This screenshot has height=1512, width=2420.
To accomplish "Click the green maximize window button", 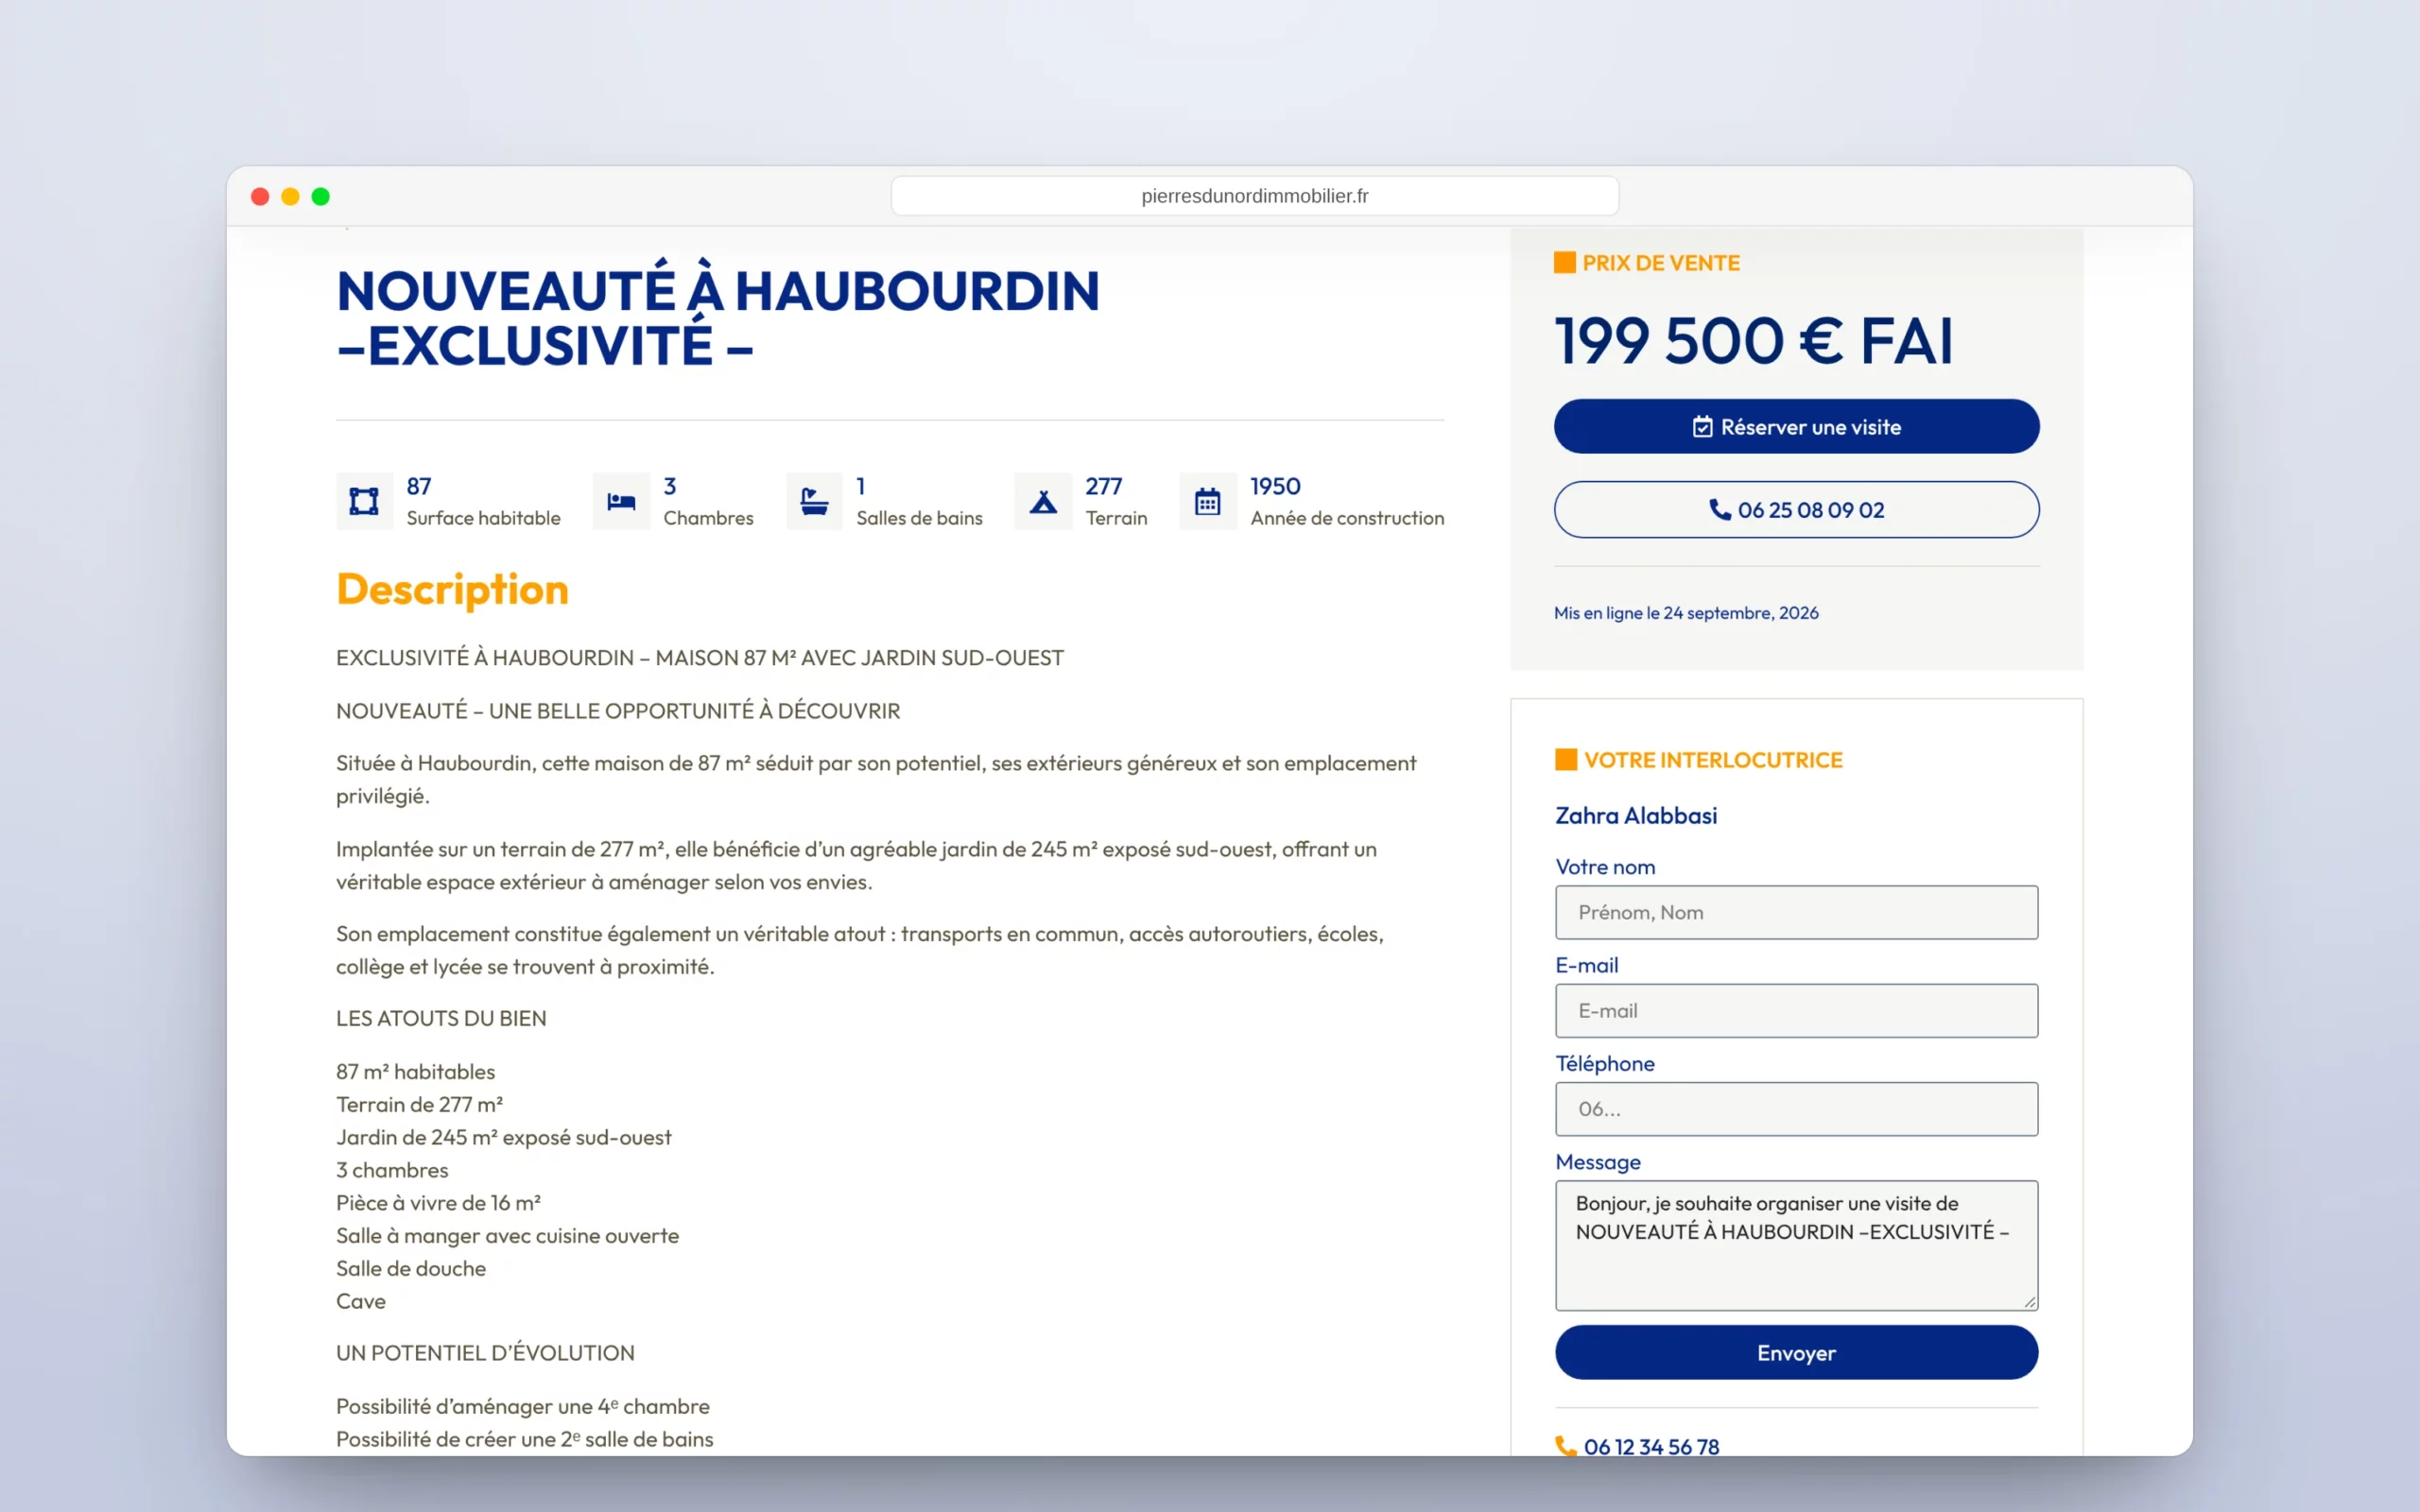I will [x=320, y=196].
